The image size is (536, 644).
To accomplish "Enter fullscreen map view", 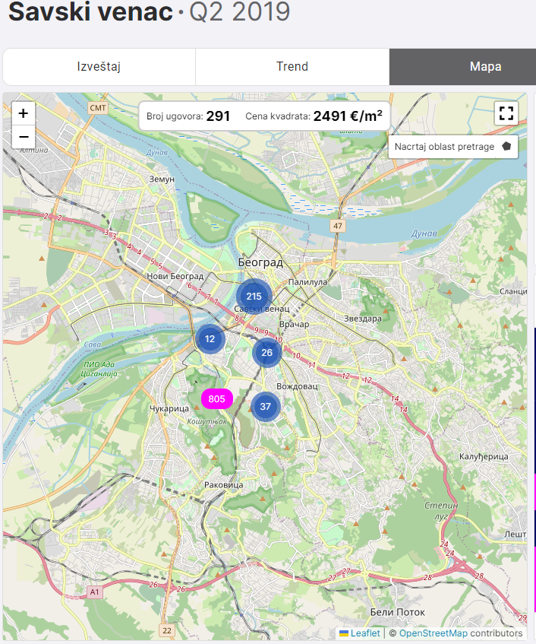I will tap(506, 113).
